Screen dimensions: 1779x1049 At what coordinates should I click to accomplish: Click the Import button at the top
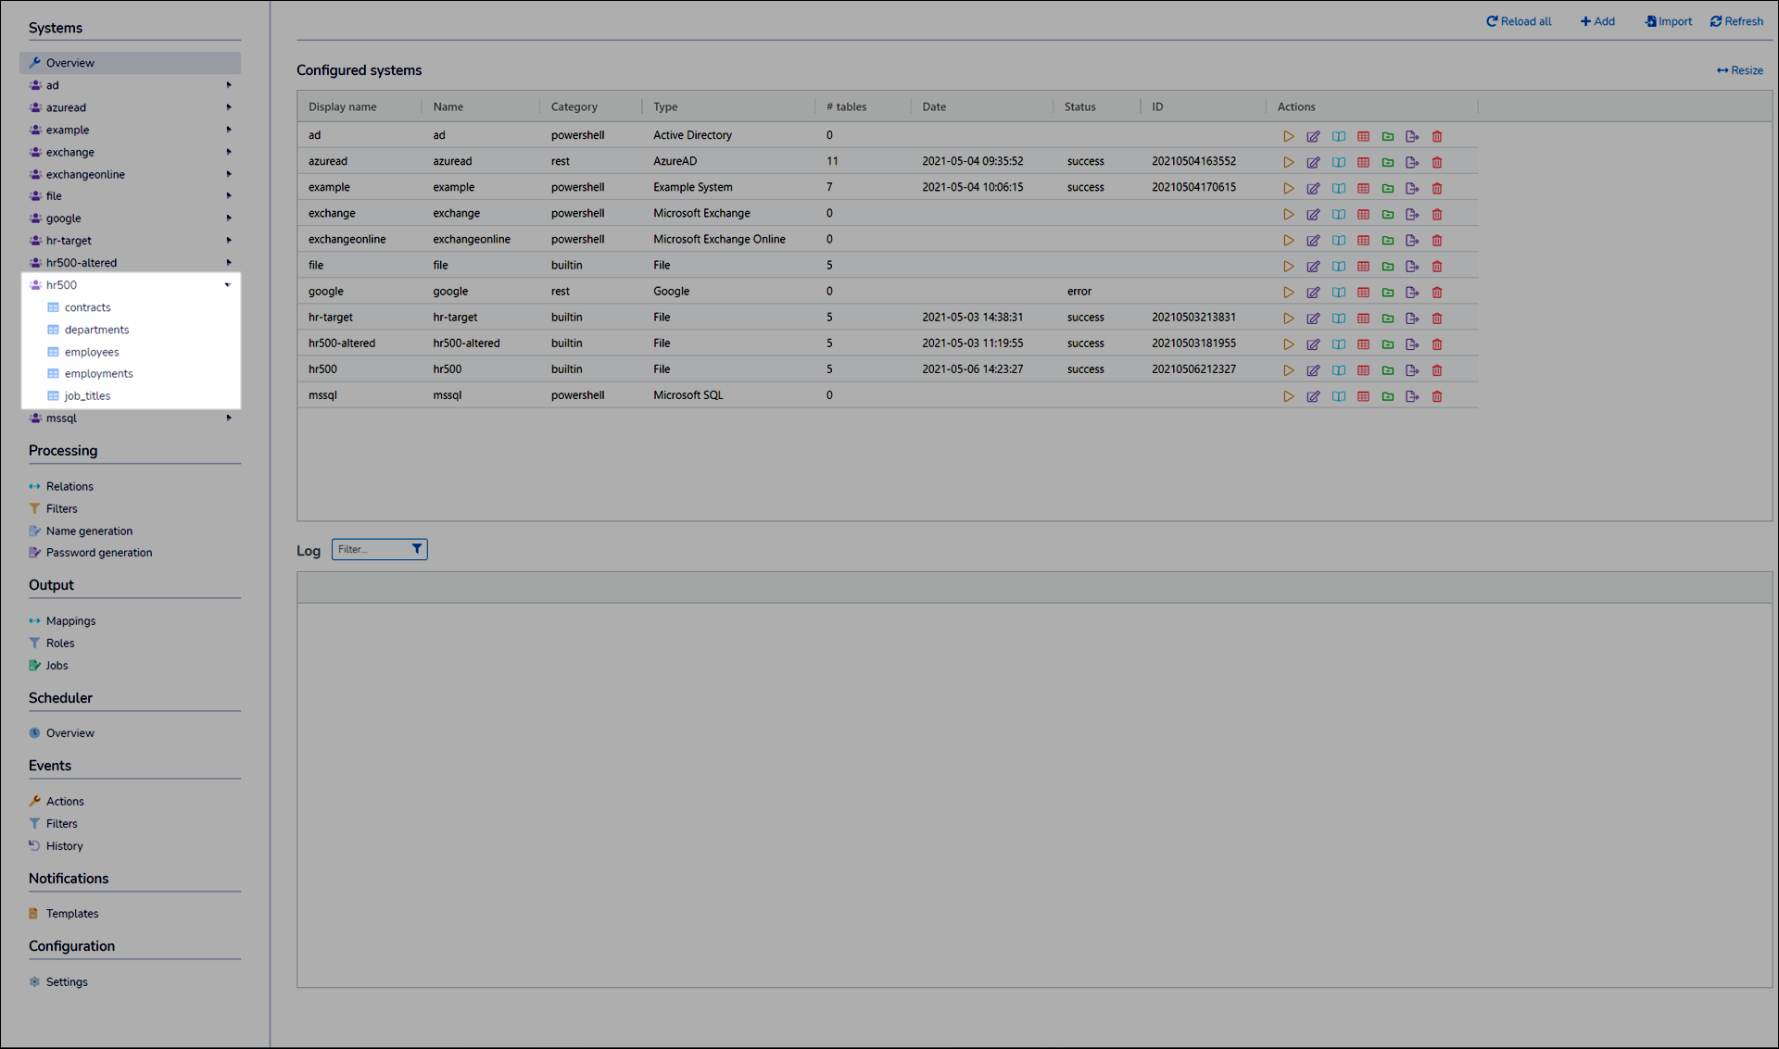[x=1668, y=20]
